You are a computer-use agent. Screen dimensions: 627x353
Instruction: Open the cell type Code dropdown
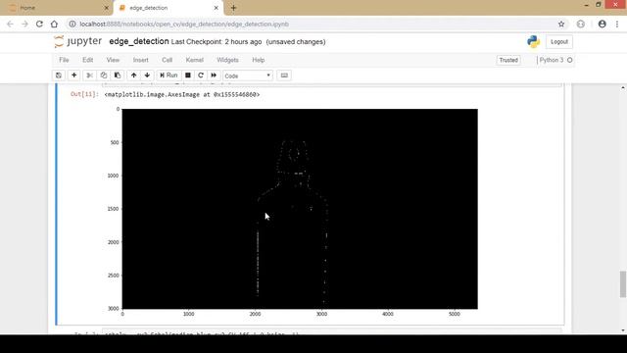tap(248, 76)
